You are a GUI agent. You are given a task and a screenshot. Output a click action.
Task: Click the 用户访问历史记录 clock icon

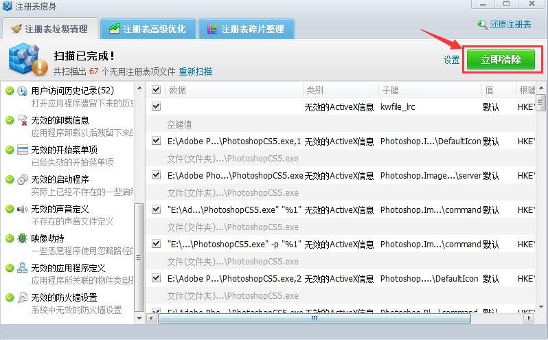(x=23, y=91)
